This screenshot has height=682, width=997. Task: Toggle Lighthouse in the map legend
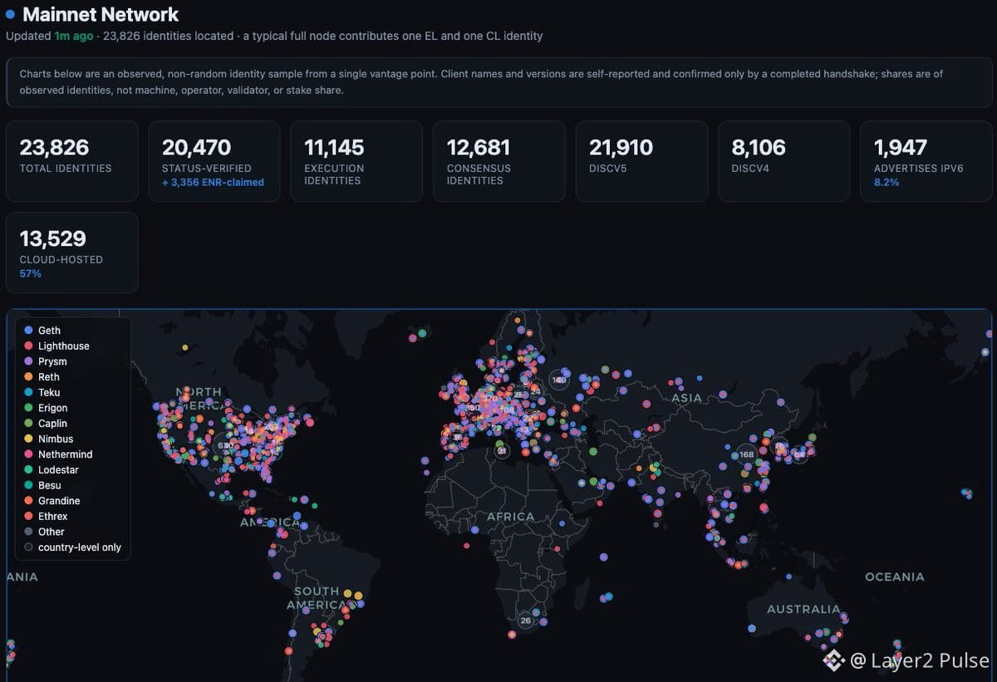57,346
